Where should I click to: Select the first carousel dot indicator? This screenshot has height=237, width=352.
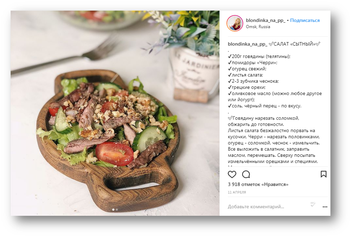click(x=113, y=210)
